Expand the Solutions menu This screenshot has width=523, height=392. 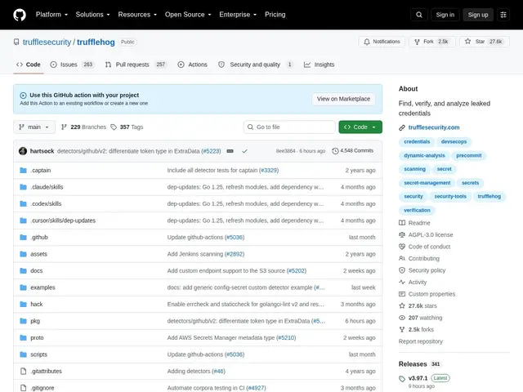92,15
